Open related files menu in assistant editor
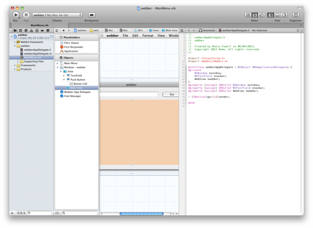Image resolution: width=313 pixels, height=228 pixels. (182, 30)
